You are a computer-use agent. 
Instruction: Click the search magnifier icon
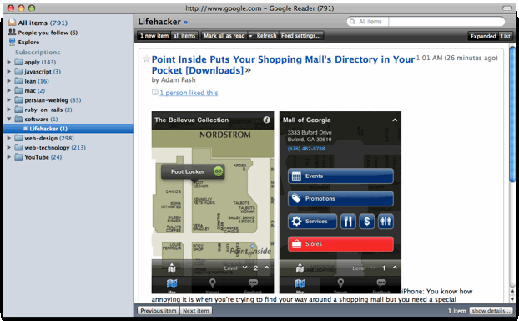(x=352, y=22)
